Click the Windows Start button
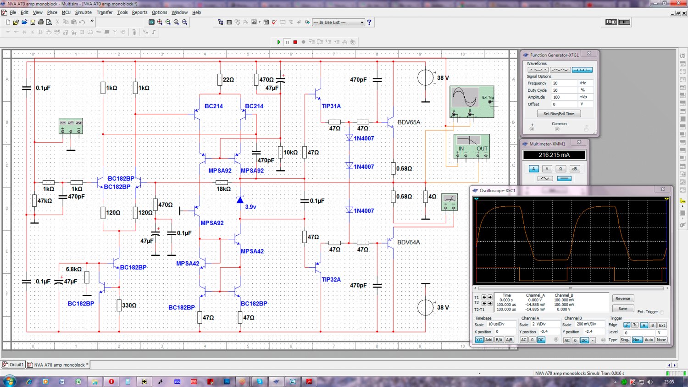The image size is (688, 387). (9, 381)
